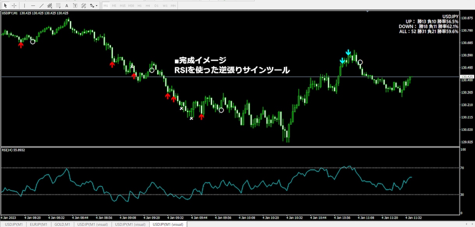The height and width of the screenshot is (227, 475).
Task: Select the Fibonacci retracement tool
Action: pyautogui.click(x=58, y=6)
